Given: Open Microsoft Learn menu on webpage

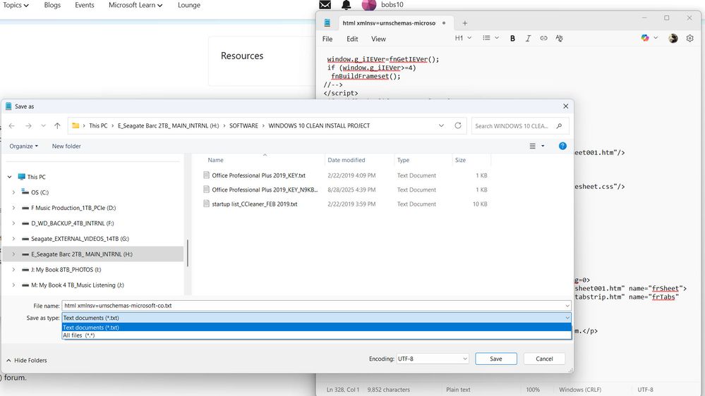Looking at the screenshot, I should (135, 5).
